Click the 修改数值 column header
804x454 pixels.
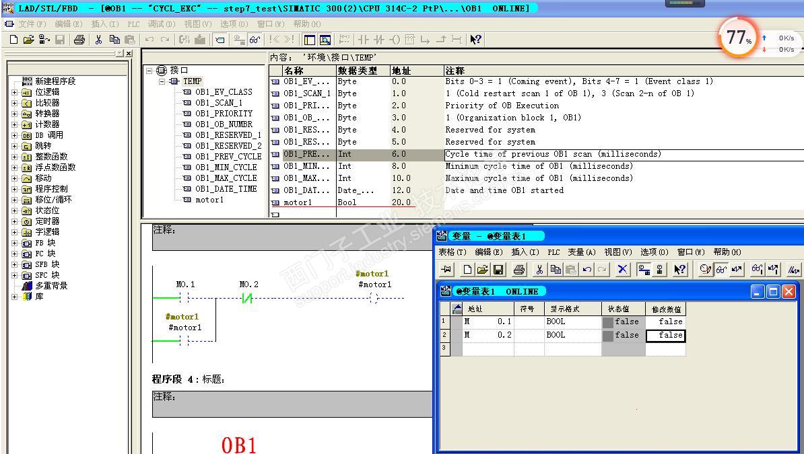coord(665,309)
